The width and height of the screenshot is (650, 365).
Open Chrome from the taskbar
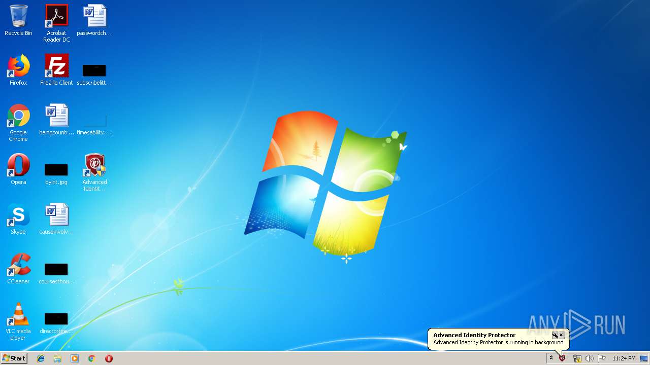tap(92, 358)
